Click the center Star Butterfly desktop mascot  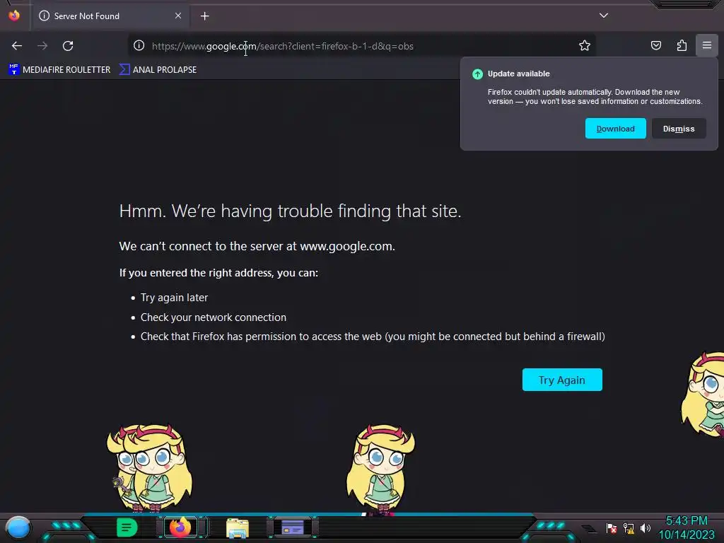click(380, 469)
